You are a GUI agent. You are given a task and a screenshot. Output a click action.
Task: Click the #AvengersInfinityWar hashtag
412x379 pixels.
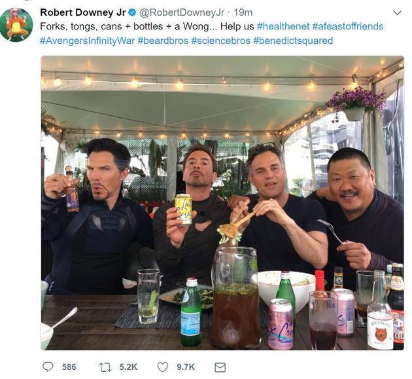(x=87, y=41)
